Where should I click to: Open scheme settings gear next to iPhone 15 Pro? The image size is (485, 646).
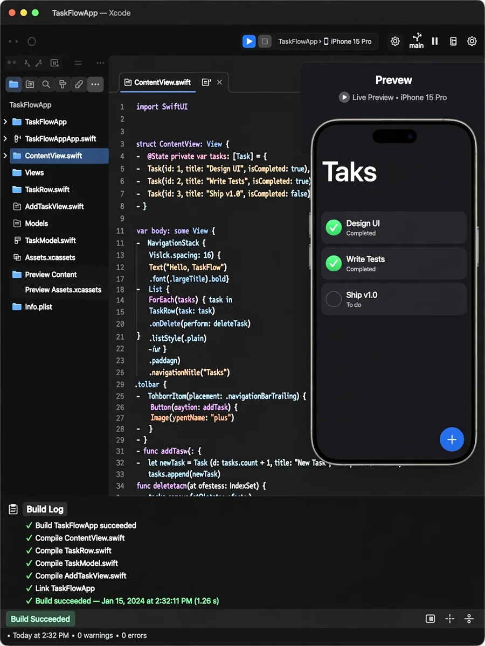pyautogui.click(x=395, y=41)
